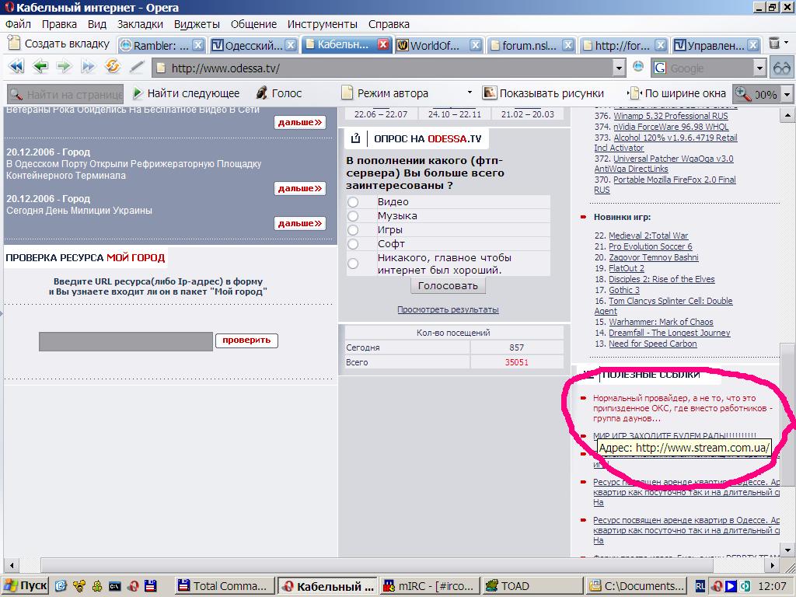Select the Софт poll option
Viewport: 796px width, 597px height.
(353, 244)
